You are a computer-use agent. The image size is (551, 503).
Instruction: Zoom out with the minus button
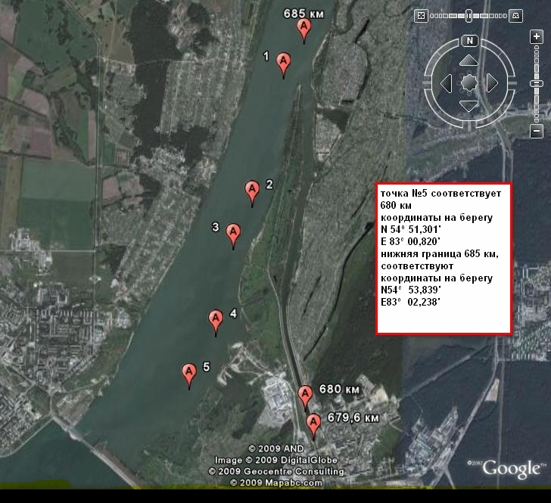click(537, 132)
